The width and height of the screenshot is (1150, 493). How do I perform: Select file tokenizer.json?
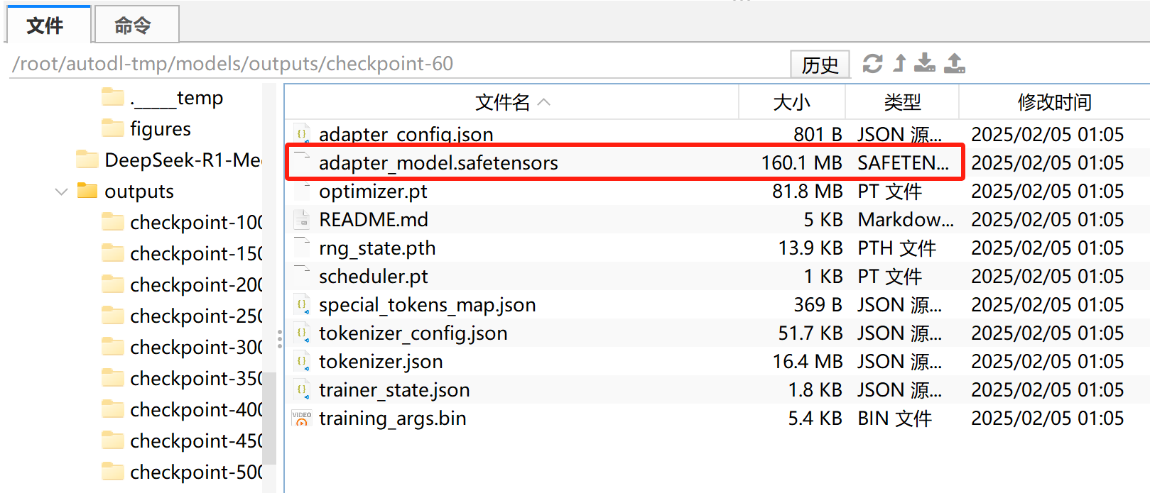[381, 362]
